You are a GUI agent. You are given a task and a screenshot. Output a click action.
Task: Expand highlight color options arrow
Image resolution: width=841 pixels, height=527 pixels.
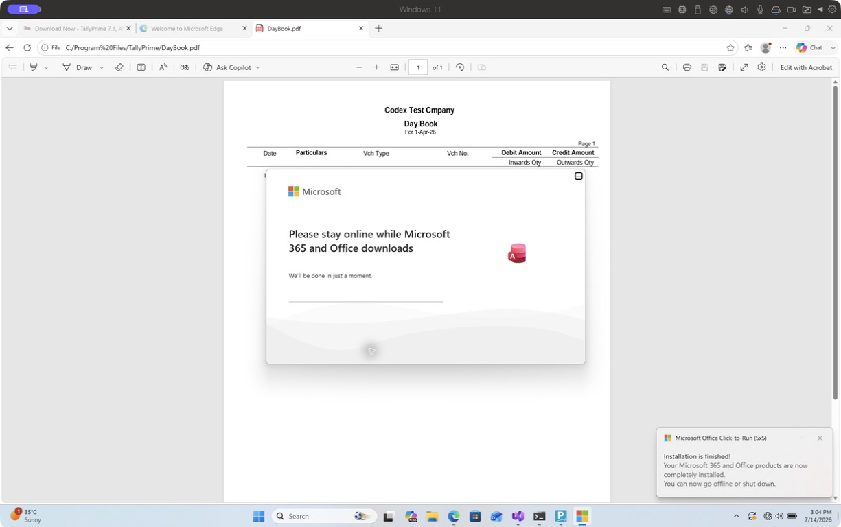coord(47,67)
